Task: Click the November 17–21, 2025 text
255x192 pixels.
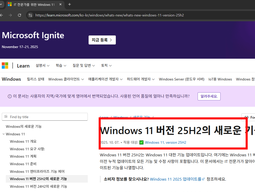Action: [20, 47]
